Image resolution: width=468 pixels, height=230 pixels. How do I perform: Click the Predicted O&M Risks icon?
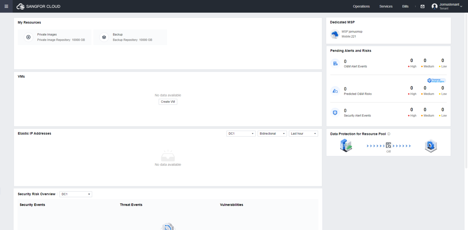pyautogui.click(x=335, y=91)
